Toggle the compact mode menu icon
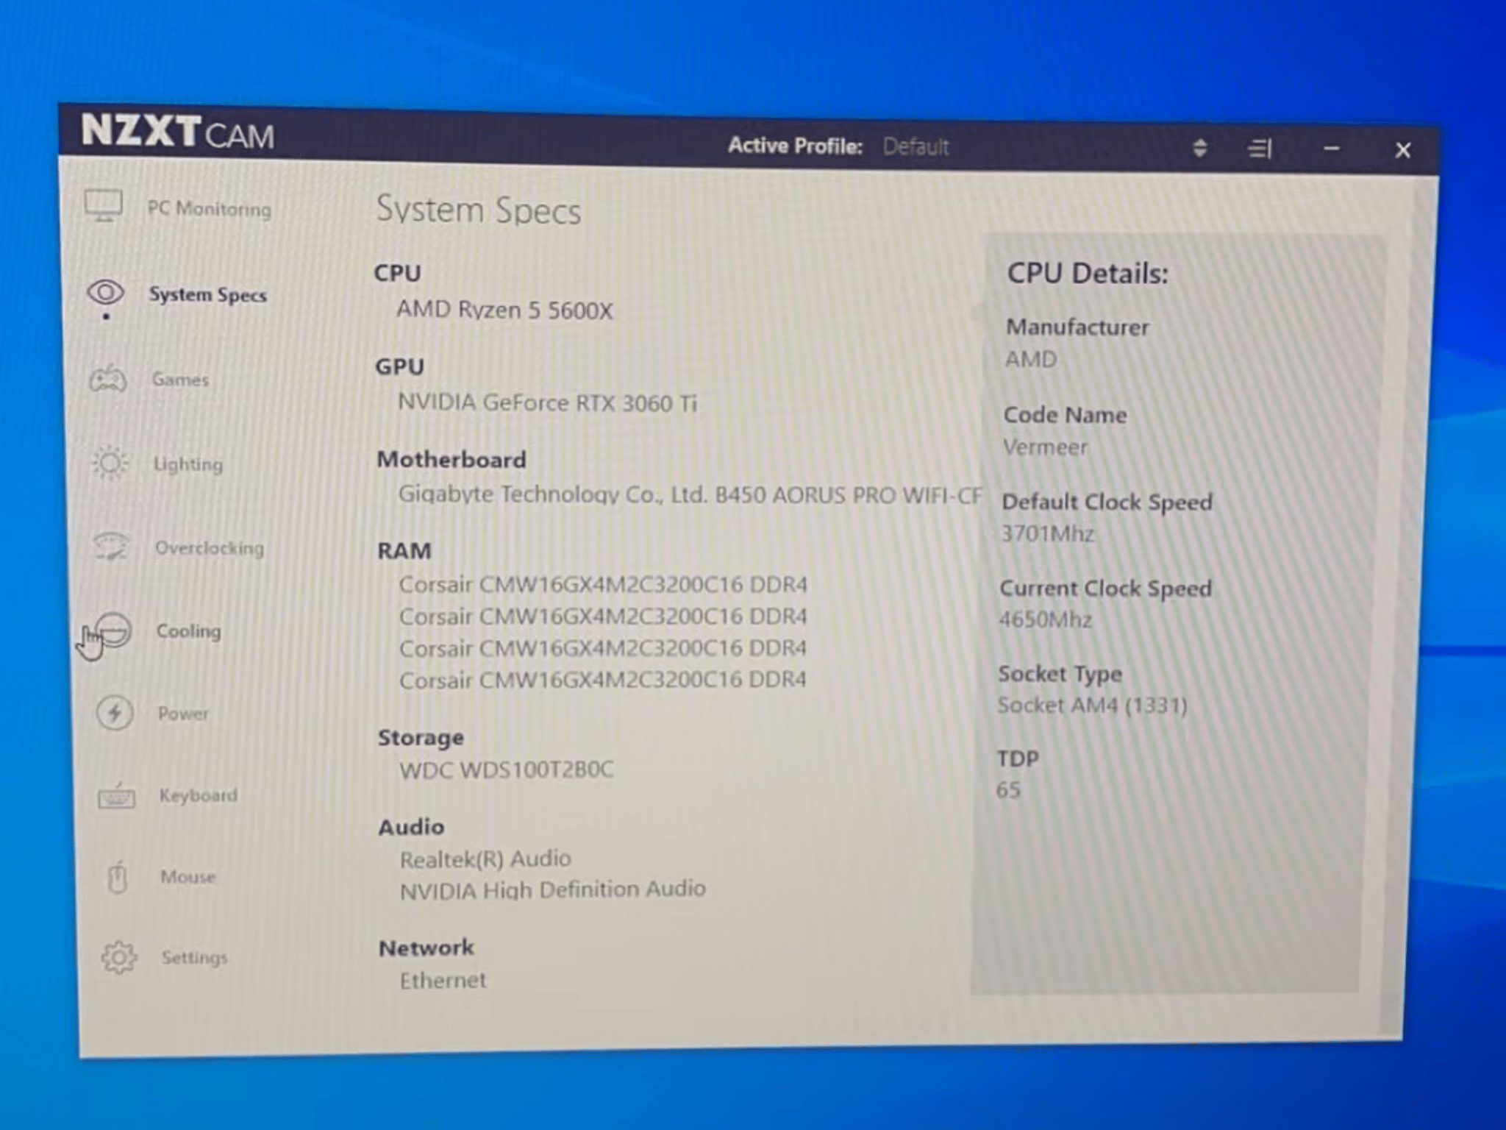 pyautogui.click(x=1259, y=149)
